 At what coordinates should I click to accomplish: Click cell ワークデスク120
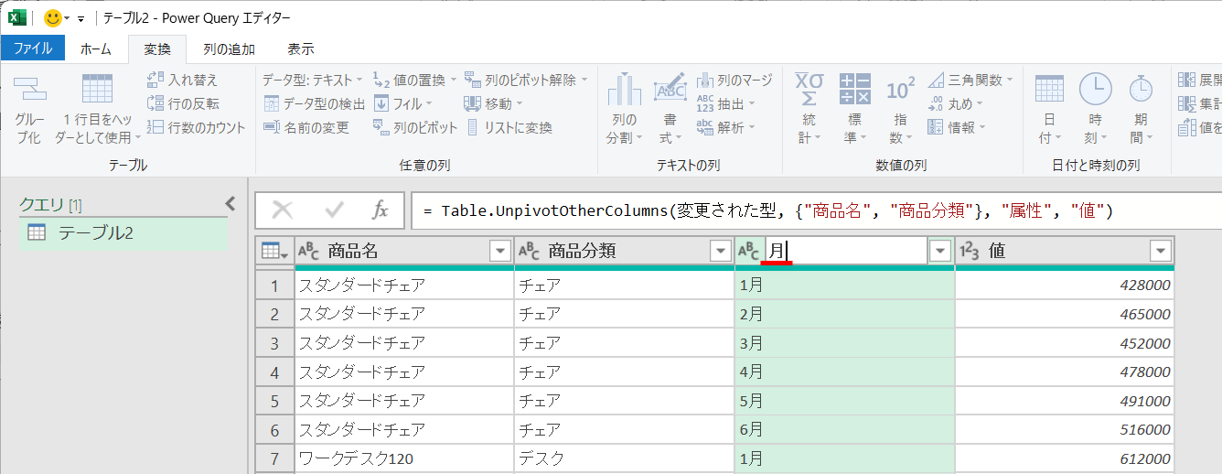[x=404, y=459]
